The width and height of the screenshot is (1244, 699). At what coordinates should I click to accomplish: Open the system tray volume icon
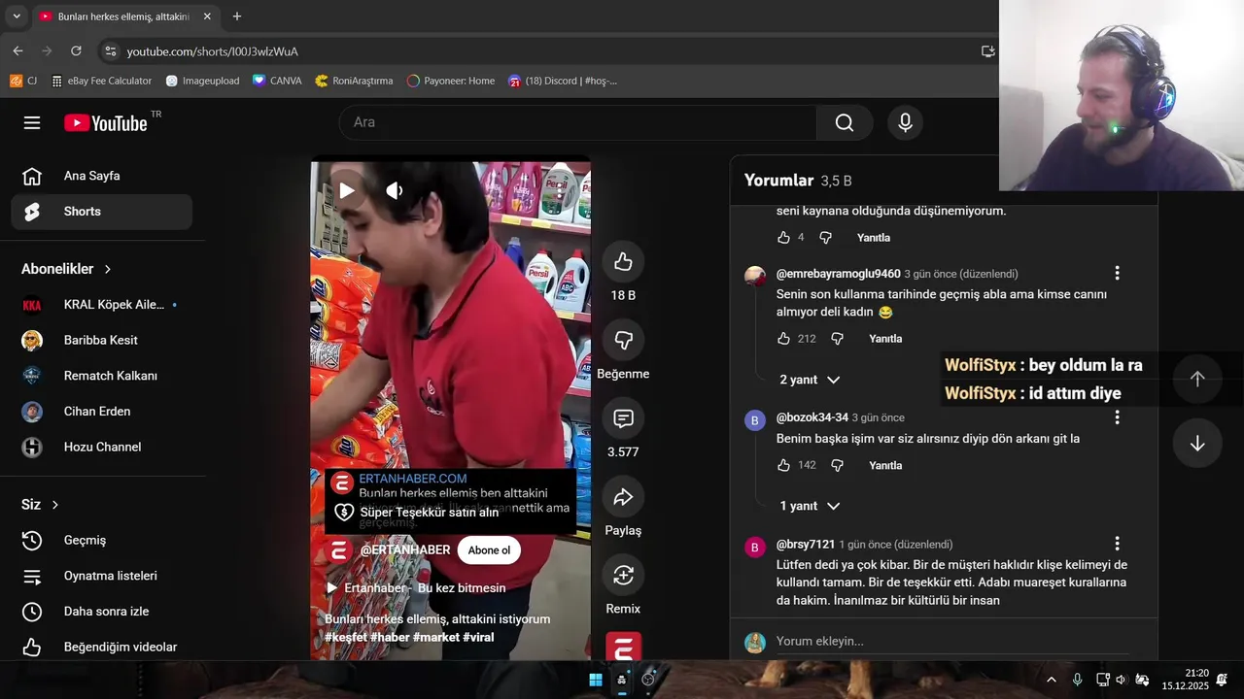(1121, 680)
